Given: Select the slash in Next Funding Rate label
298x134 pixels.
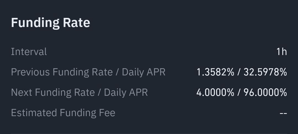Looking at the screenshot, I should click(x=99, y=92).
